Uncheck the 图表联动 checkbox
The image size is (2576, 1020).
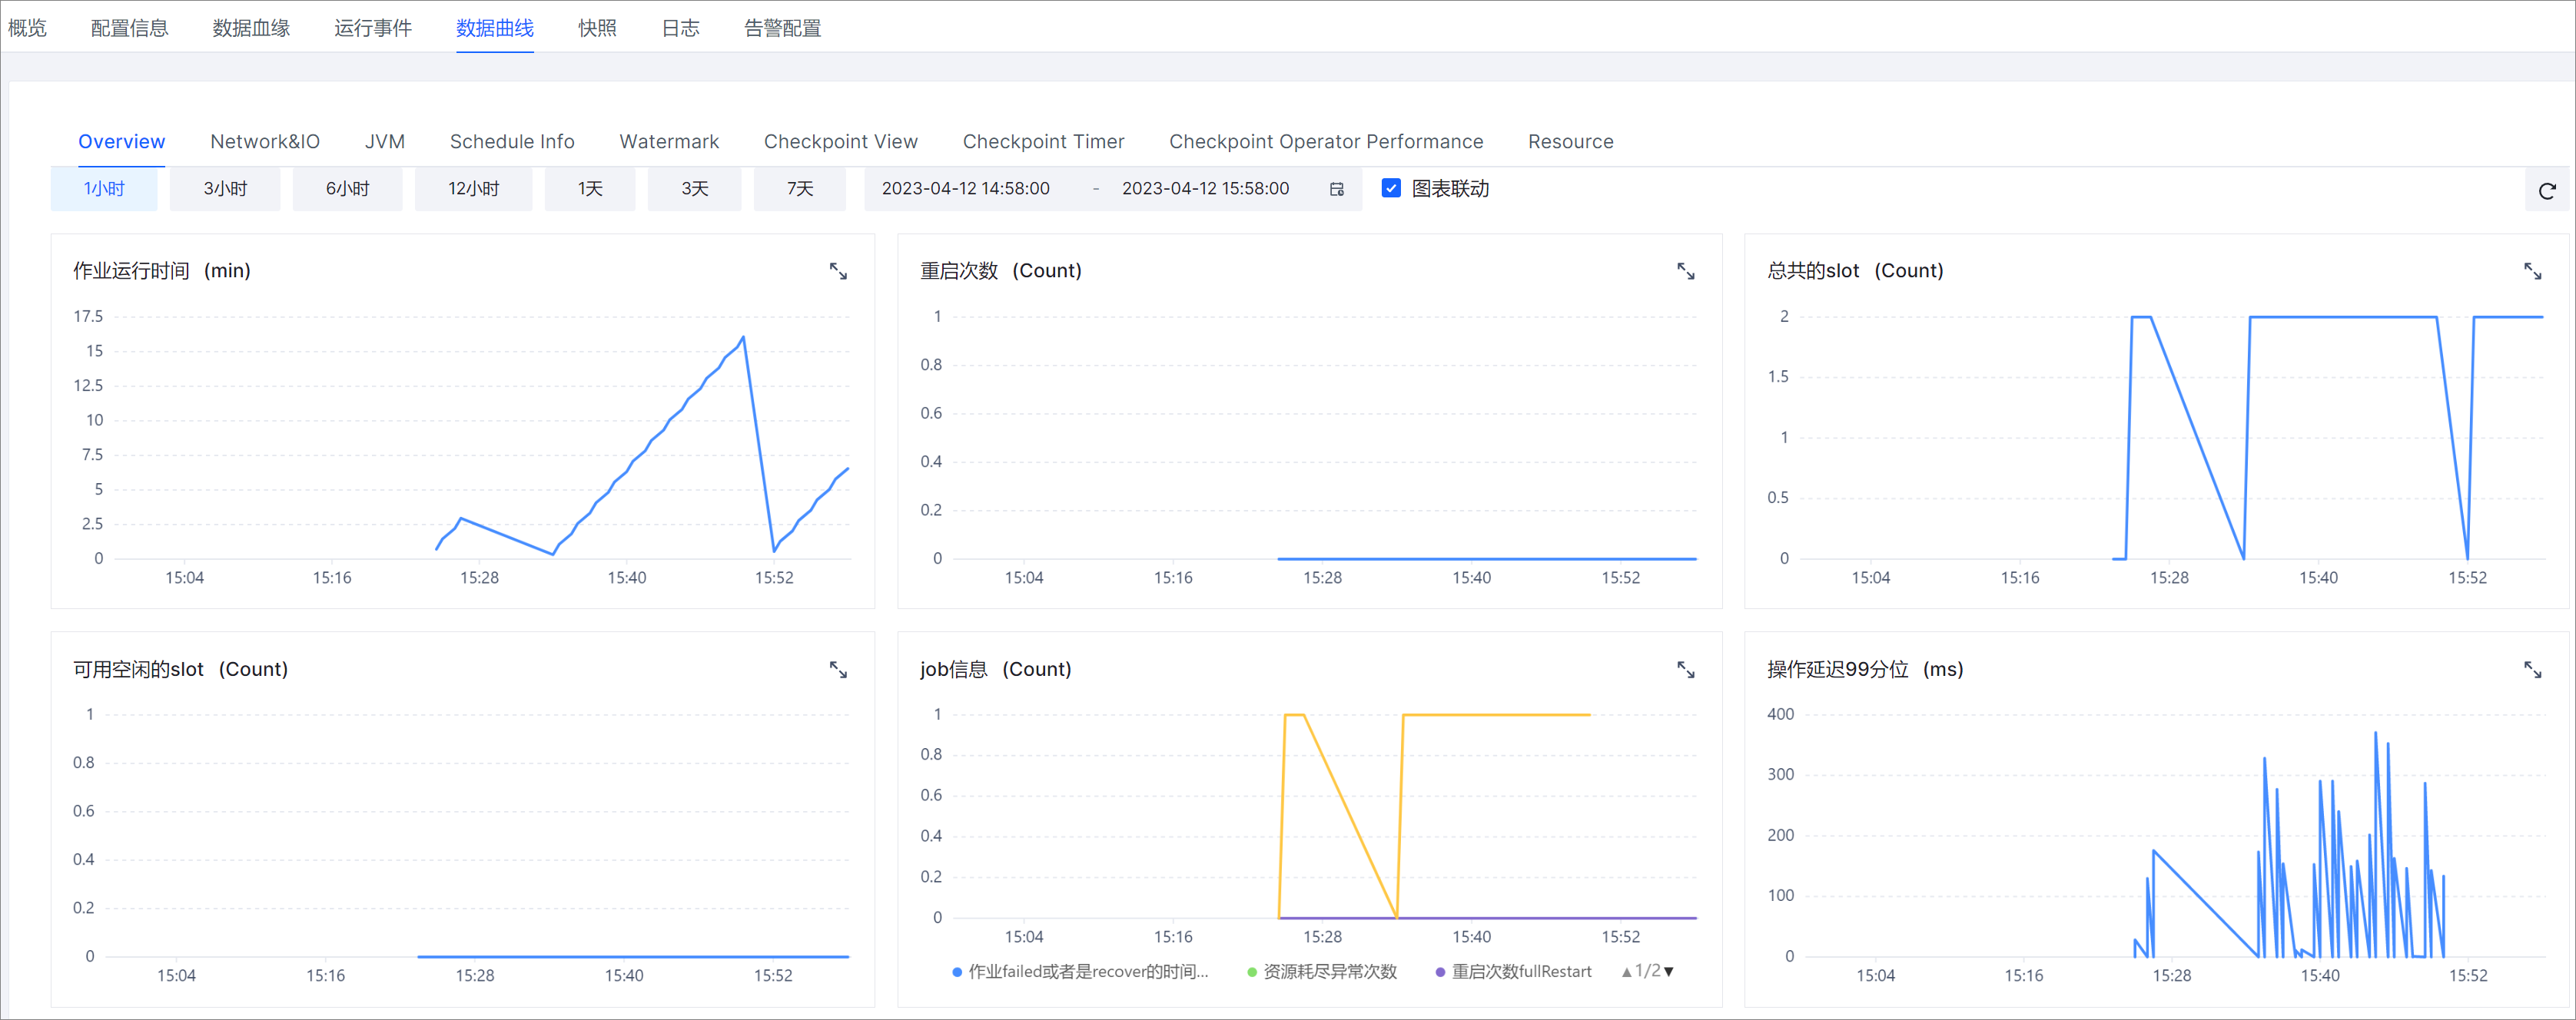click(x=1390, y=188)
